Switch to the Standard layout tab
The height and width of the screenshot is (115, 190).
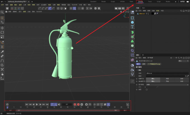click(93, 2)
